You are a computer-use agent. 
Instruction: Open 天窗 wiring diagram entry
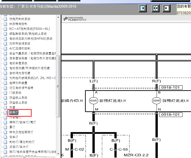pos(12,107)
